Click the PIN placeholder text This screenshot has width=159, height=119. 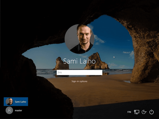pyautogui.click(x=60, y=73)
